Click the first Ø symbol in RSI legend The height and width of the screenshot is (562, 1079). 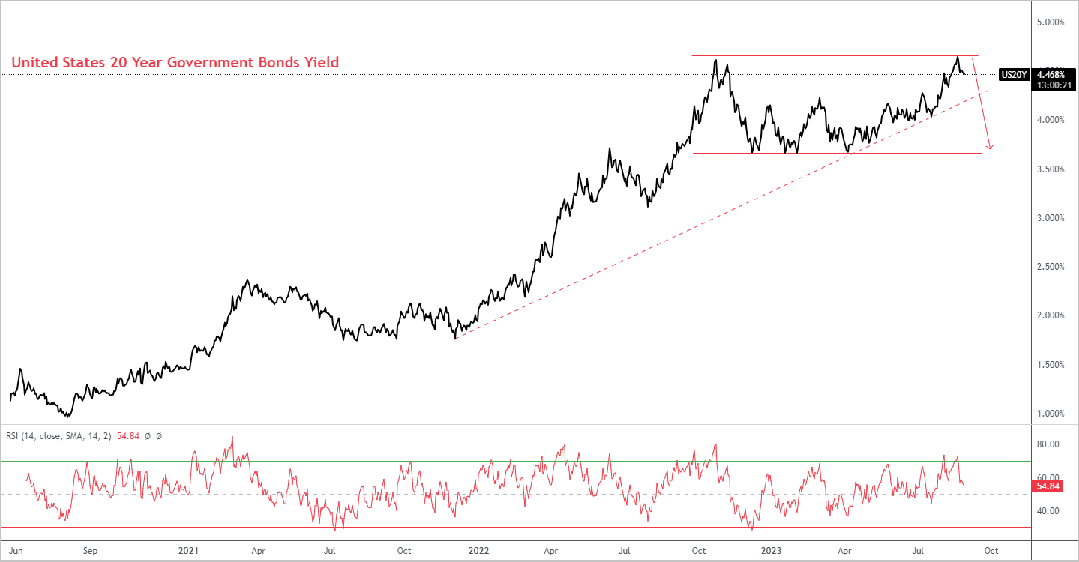(148, 435)
